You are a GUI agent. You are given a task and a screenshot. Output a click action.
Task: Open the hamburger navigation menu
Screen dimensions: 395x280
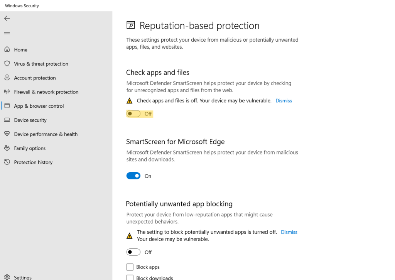point(7,32)
